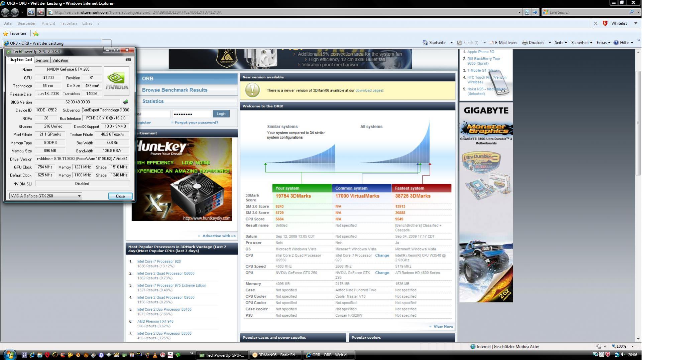Image resolution: width=684 pixels, height=360 pixels.
Task: Click the E-Mail lesen toolbar button
Action: tap(502, 43)
